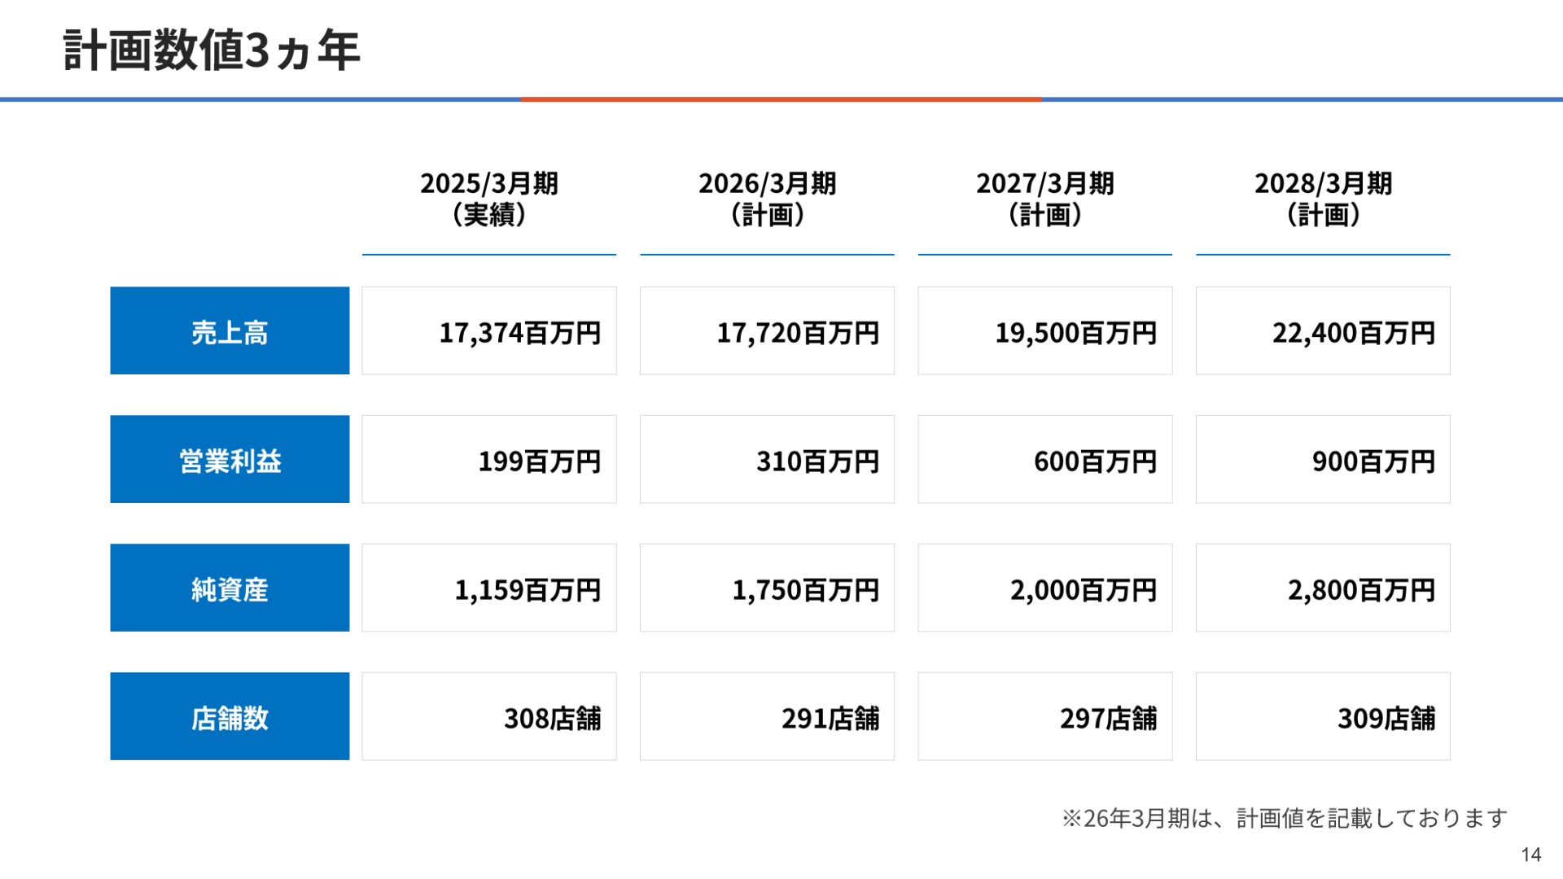Select the 2028/3月期（計画） column header
Image resolution: width=1563 pixels, height=879 pixels.
[1323, 199]
